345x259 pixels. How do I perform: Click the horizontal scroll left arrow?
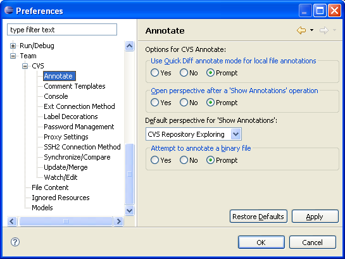12,221
